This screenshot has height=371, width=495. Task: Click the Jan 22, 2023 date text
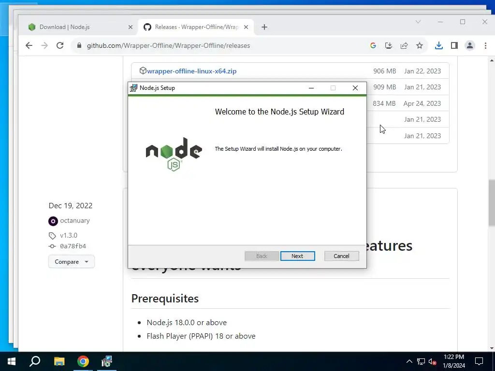pos(422,71)
